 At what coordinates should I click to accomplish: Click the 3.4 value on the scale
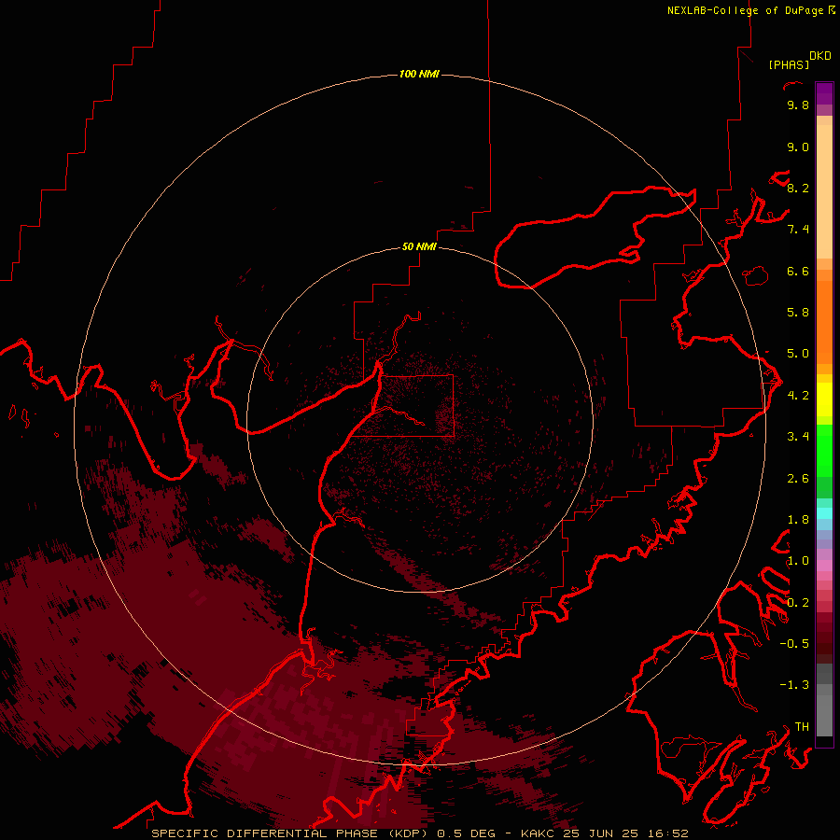[x=798, y=437]
